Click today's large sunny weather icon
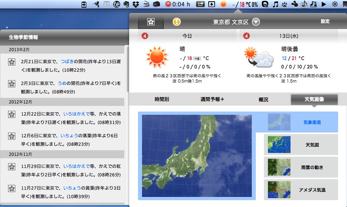347x207 pixels. coord(157,58)
